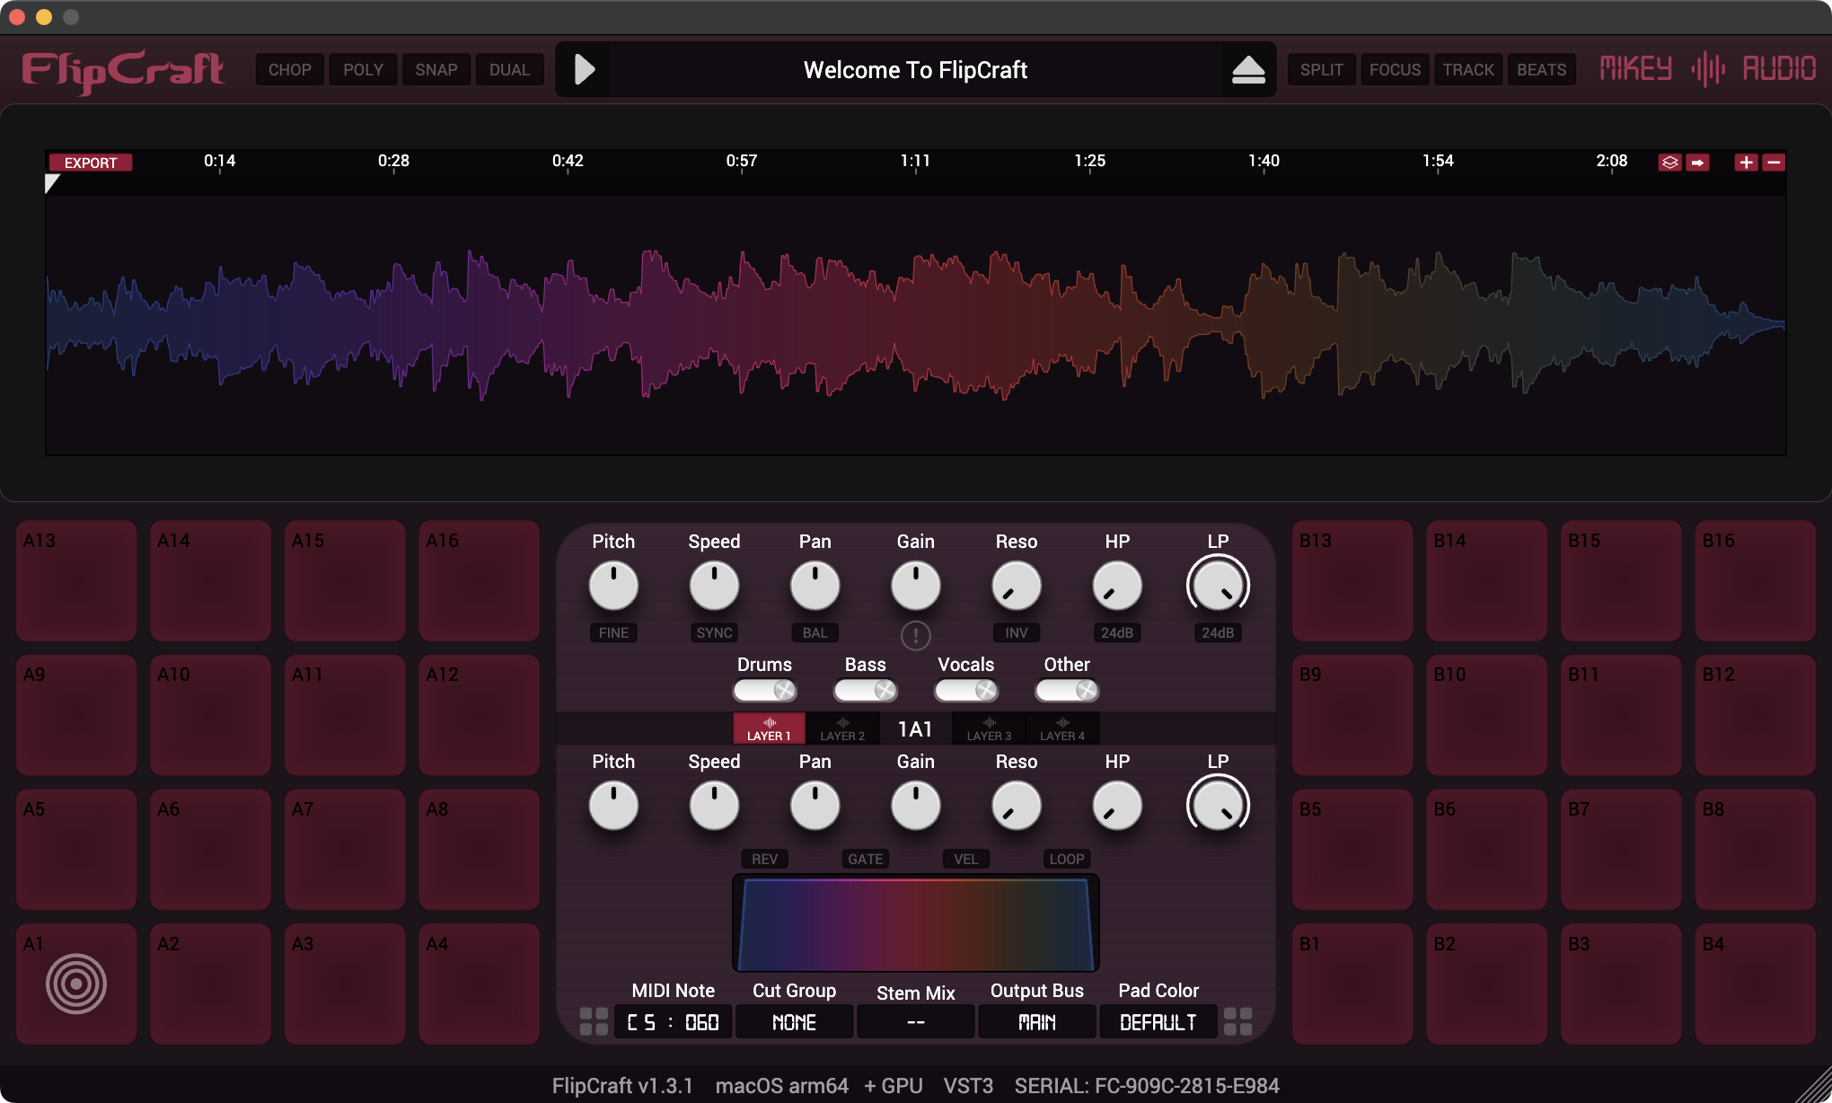Open the Pad Color DEFAULT selector

coord(1158,1022)
